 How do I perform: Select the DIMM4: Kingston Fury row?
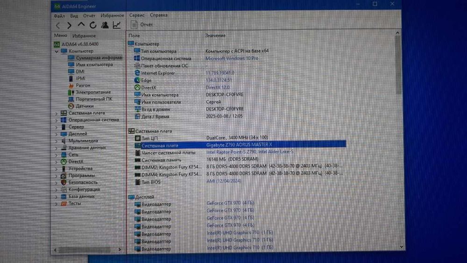(x=240, y=174)
